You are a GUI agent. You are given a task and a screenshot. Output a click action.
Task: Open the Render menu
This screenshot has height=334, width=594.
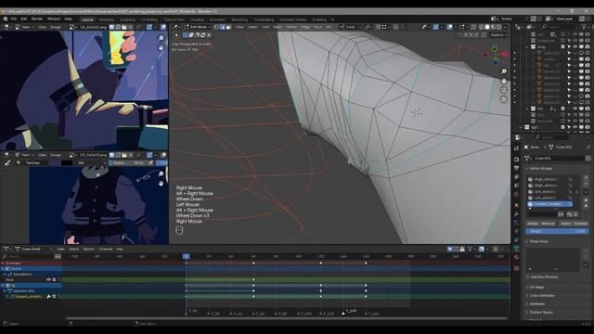click(x=37, y=19)
